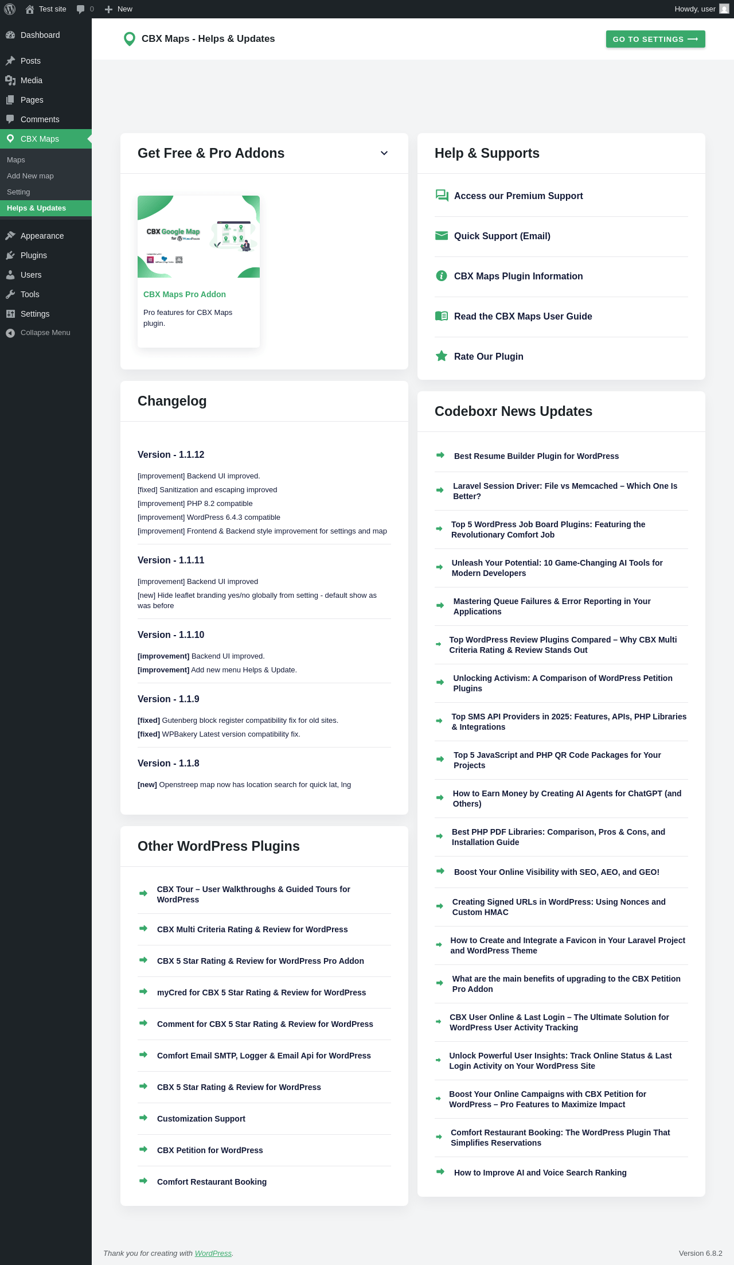Click Version 6.8.2 footer text
Screen dimensions: 734x1265
point(701,1253)
